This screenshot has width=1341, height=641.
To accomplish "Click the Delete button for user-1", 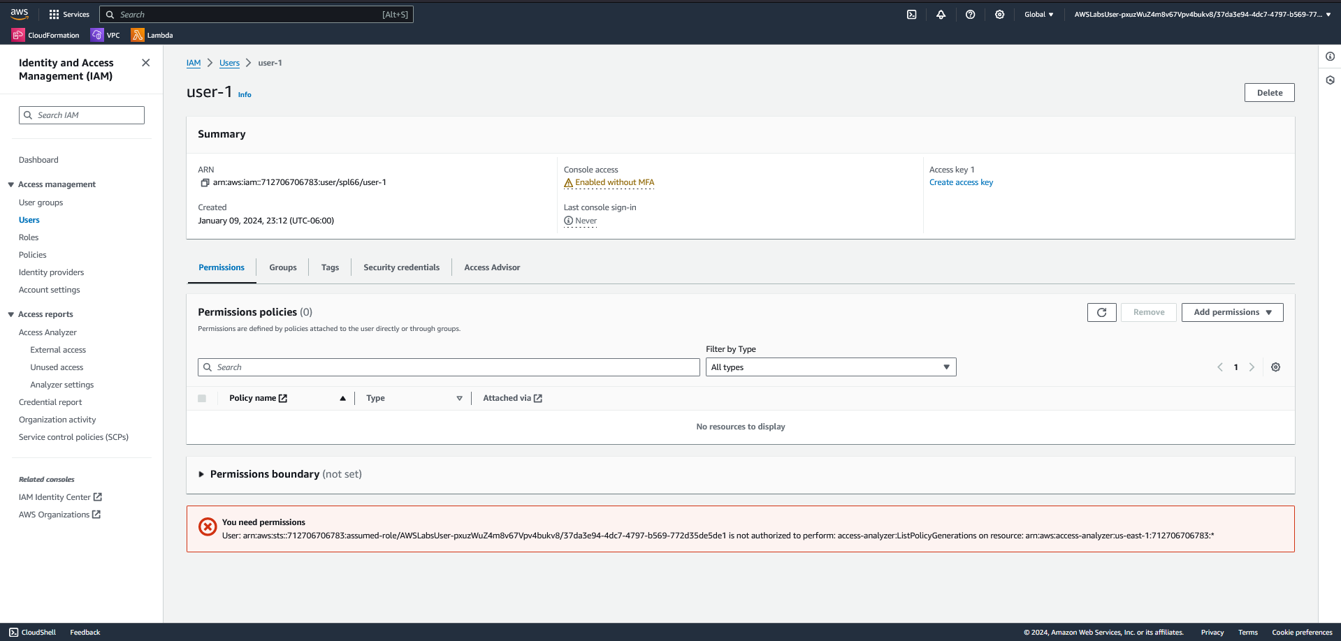I will [x=1269, y=92].
